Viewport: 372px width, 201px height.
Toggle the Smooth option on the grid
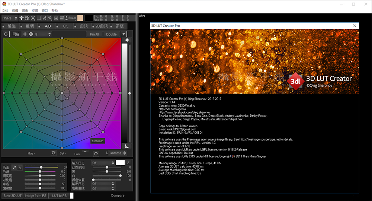(x=98, y=141)
